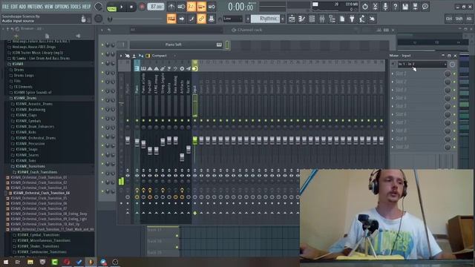Open the OPTIONS menu

[x=62, y=7]
